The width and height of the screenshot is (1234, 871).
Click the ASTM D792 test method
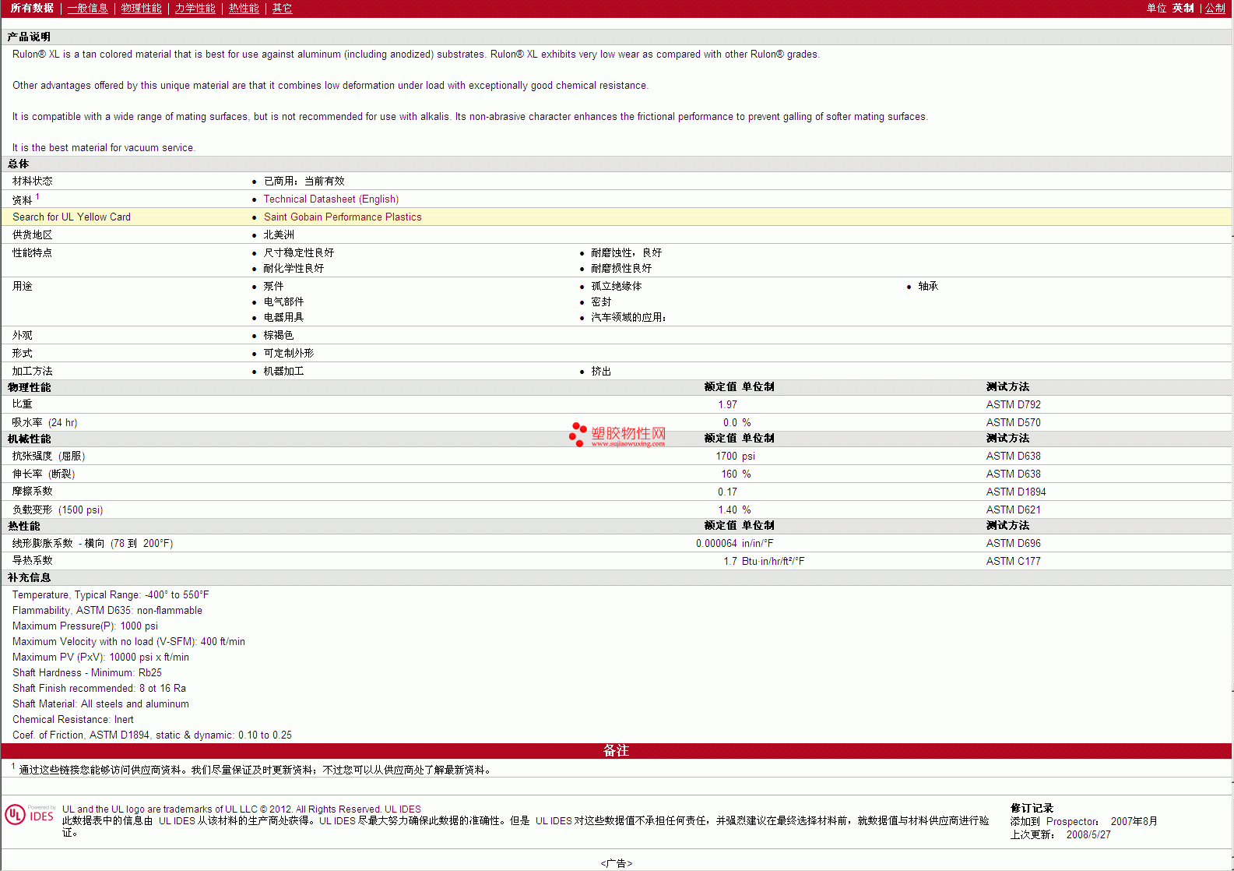[1013, 404]
